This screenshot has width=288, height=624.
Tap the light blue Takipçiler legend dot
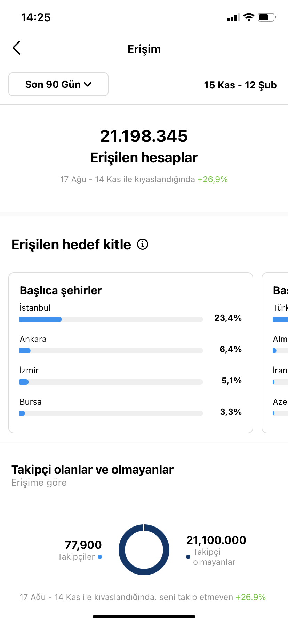click(100, 557)
